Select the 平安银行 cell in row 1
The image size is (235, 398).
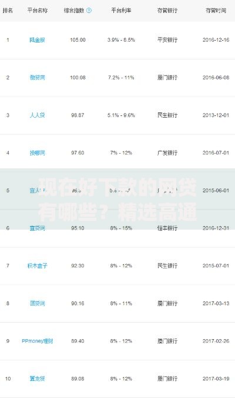(167, 40)
